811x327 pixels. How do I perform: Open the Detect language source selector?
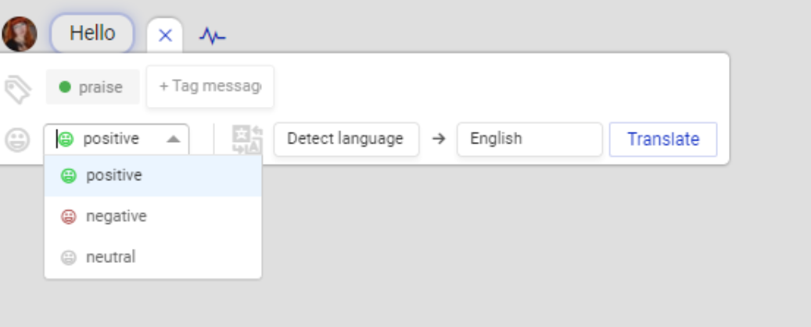(x=346, y=139)
